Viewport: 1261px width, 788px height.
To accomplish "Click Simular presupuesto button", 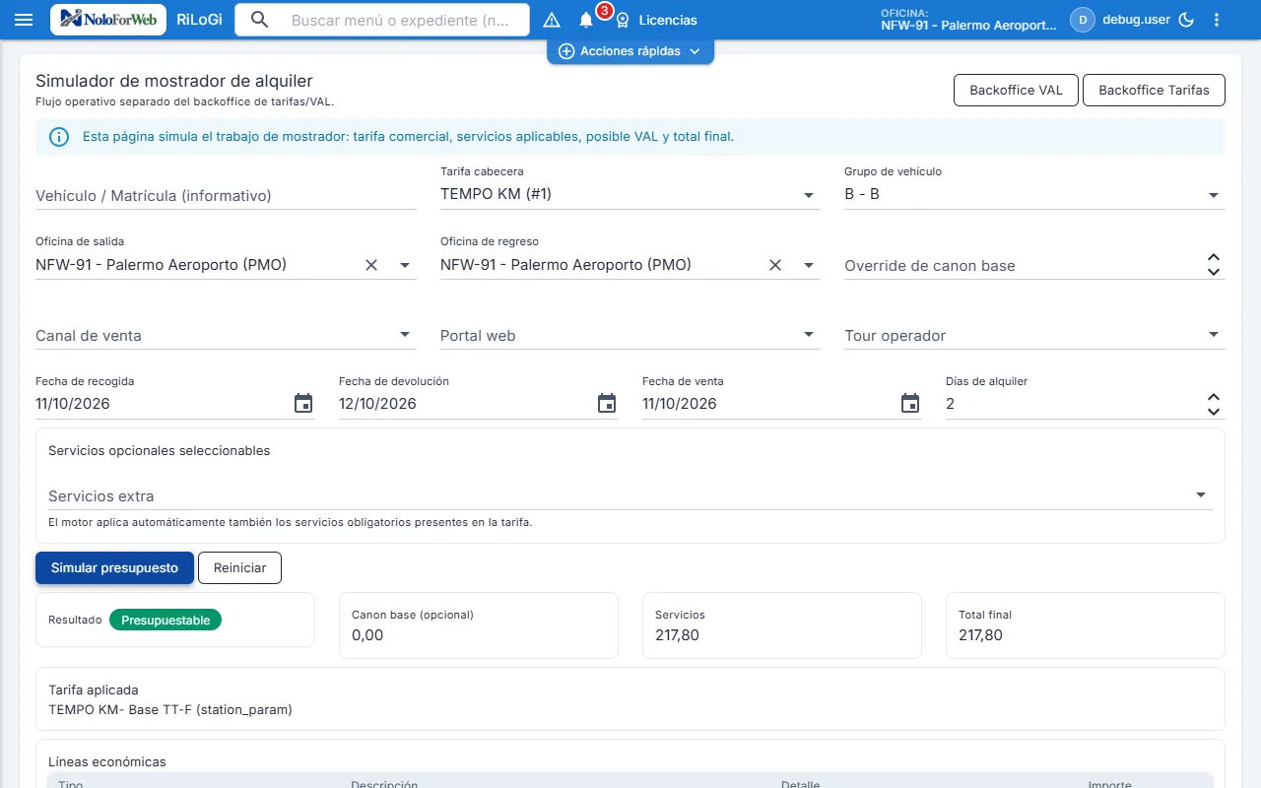I will point(114,567).
